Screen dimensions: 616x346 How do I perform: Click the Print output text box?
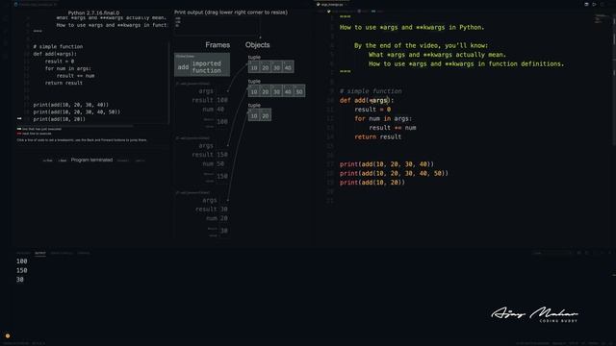click(217, 26)
